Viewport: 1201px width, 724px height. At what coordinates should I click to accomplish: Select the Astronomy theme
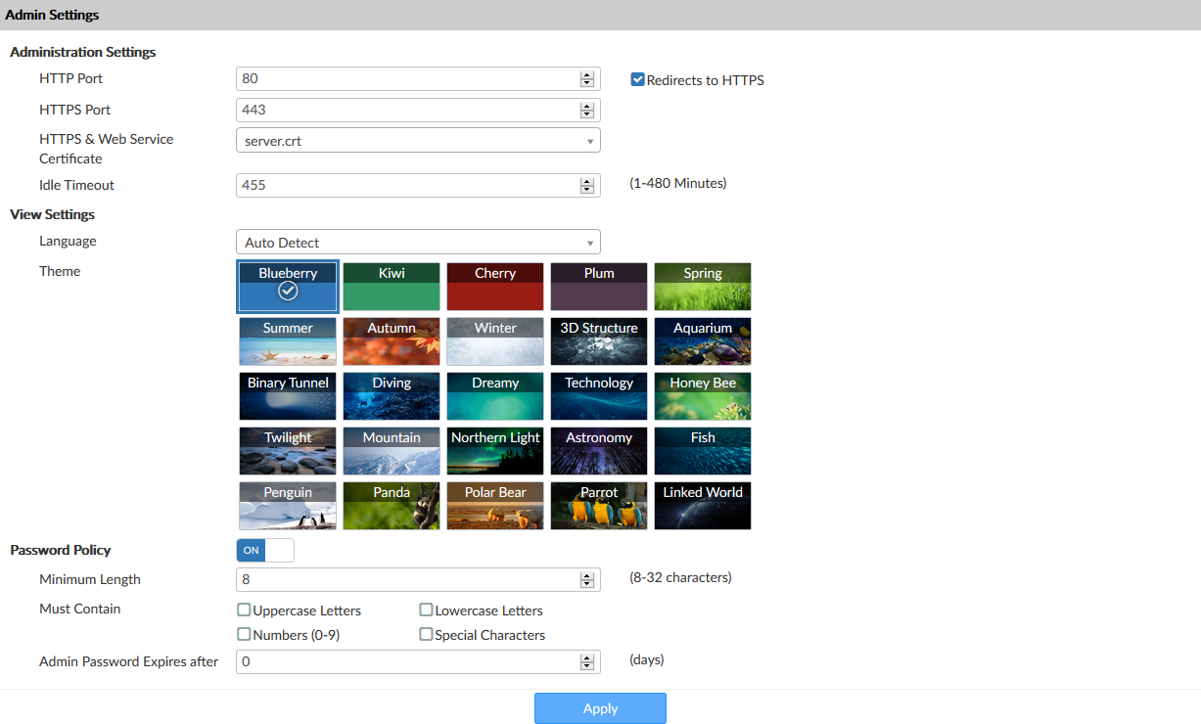(x=598, y=451)
